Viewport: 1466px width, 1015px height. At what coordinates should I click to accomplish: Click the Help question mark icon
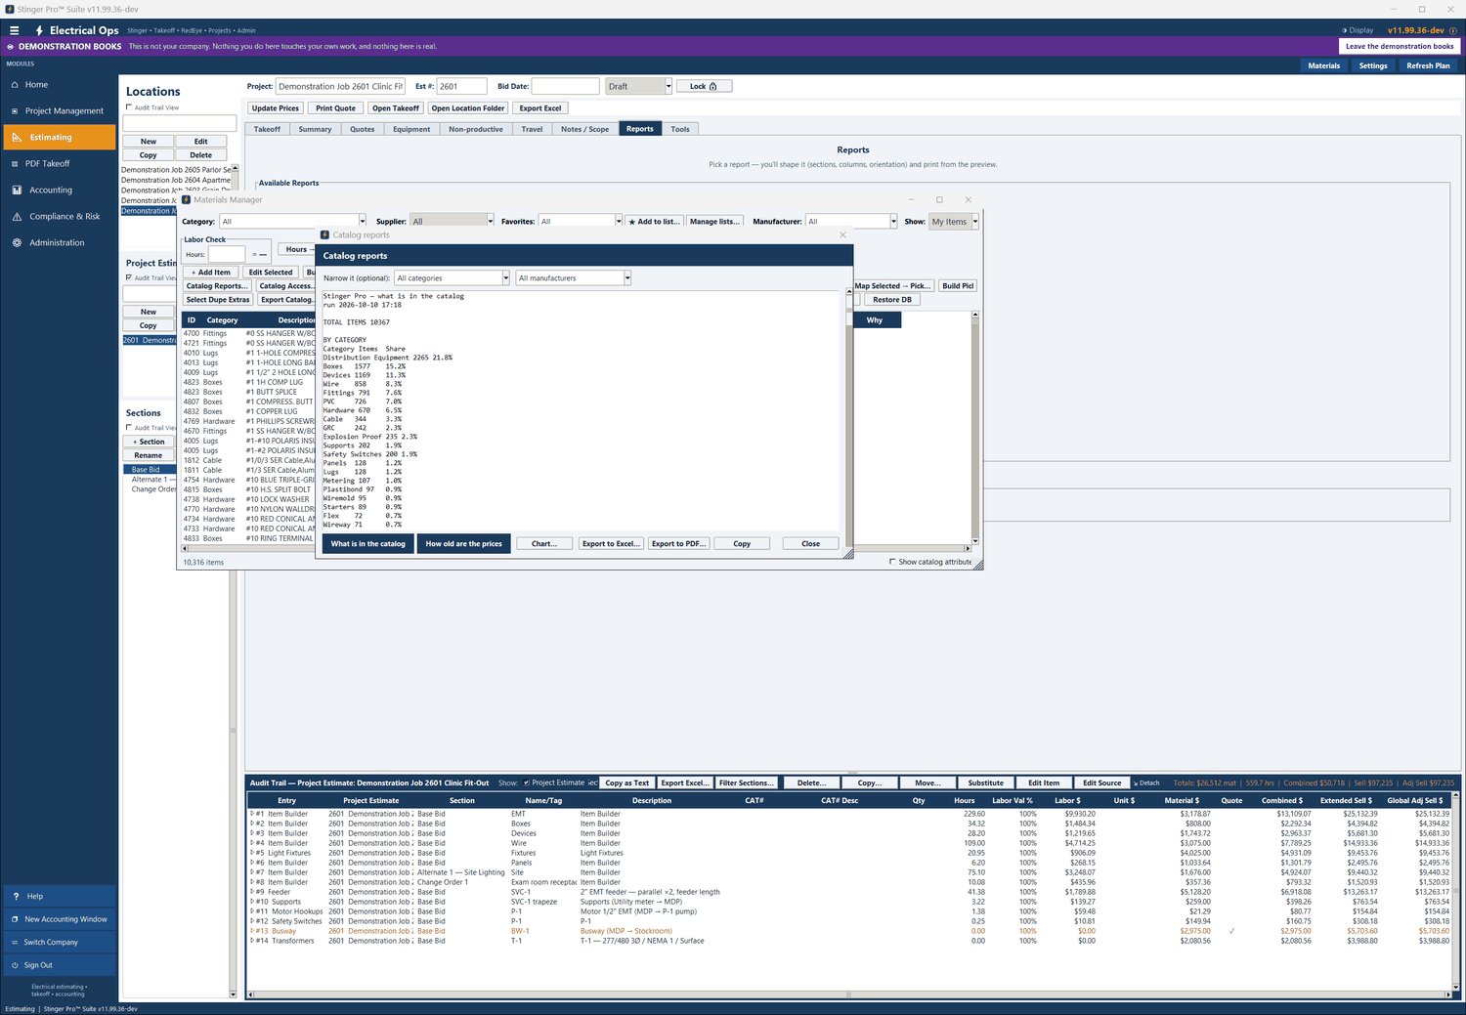point(16,896)
